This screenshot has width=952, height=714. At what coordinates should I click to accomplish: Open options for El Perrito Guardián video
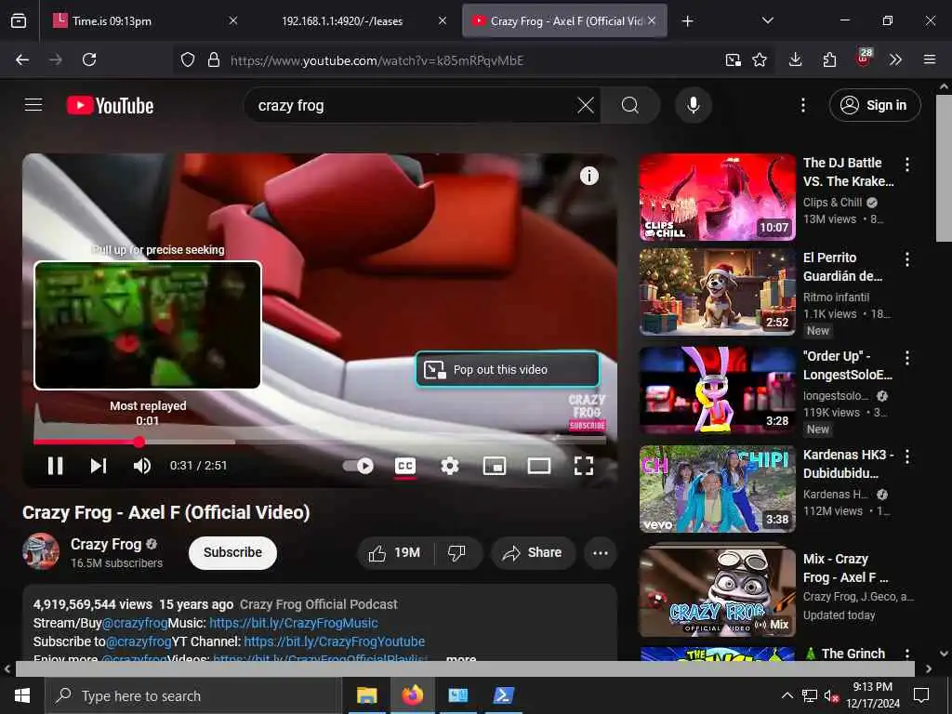[907, 259]
